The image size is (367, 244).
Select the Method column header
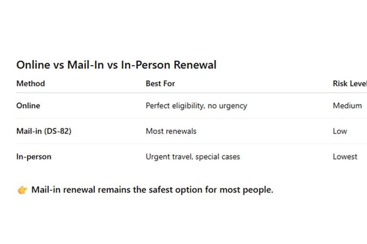[31, 83]
